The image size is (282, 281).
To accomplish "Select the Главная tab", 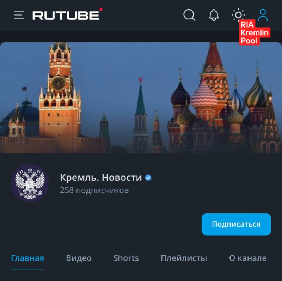I will [27, 258].
